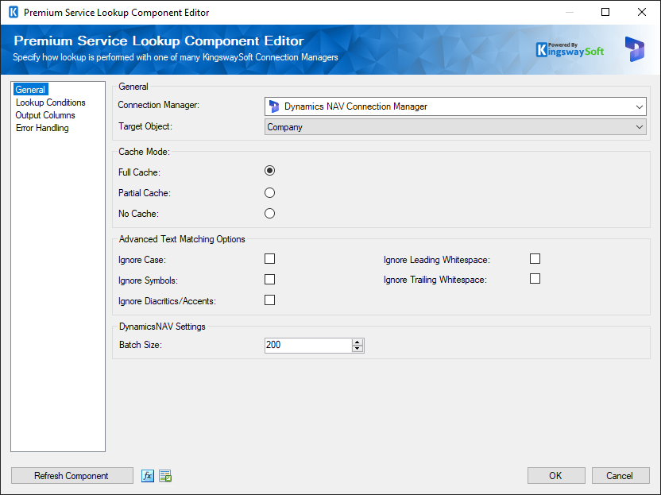The height and width of the screenshot is (495, 661).
Task: Click the Cache Mode group heading
Action: point(144,152)
